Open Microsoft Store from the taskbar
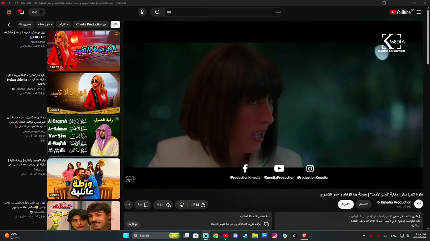This screenshot has height=241, width=430. (x=196, y=236)
